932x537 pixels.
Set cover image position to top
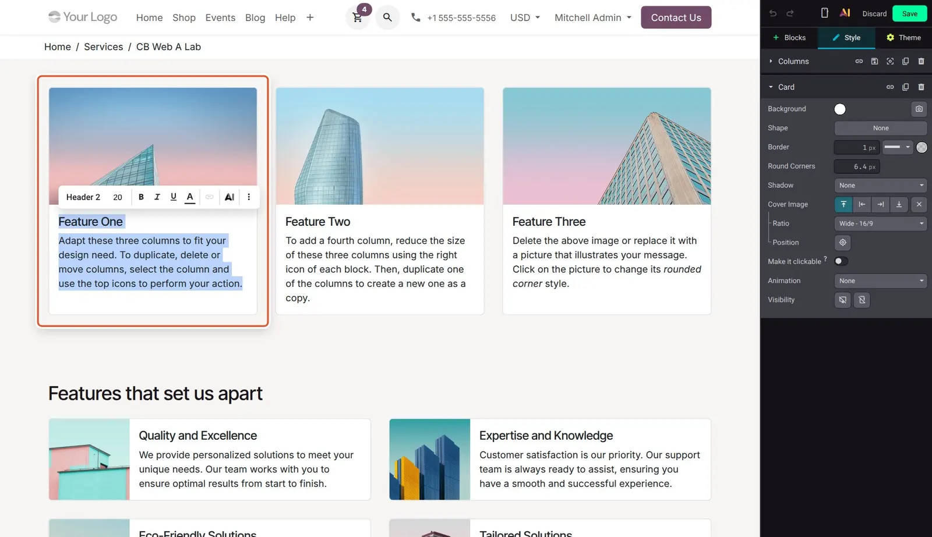(843, 204)
